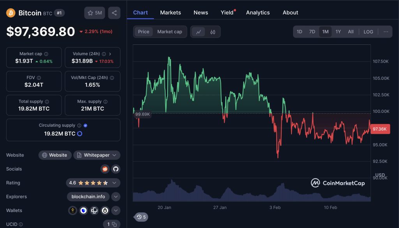Image resolution: width=399 pixels, height=228 pixels.
Task: Click the $97,369.80 price text
Action: point(41,32)
